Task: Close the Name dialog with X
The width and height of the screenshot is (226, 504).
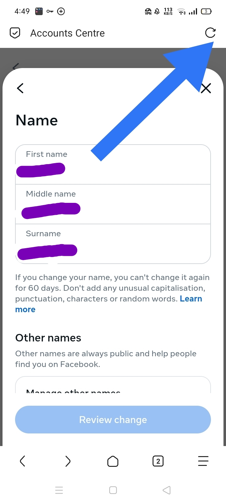Action: pyautogui.click(x=206, y=89)
